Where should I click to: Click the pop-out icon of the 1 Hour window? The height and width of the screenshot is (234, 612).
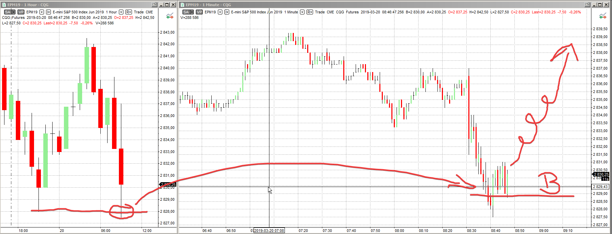tap(155, 5)
